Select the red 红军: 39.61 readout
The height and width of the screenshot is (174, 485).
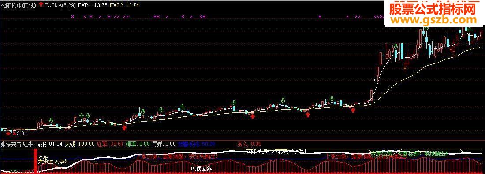point(110,144)
